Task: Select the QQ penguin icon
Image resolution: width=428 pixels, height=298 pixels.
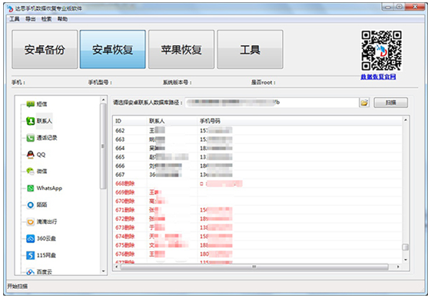Action: click(x=30, y=155)
